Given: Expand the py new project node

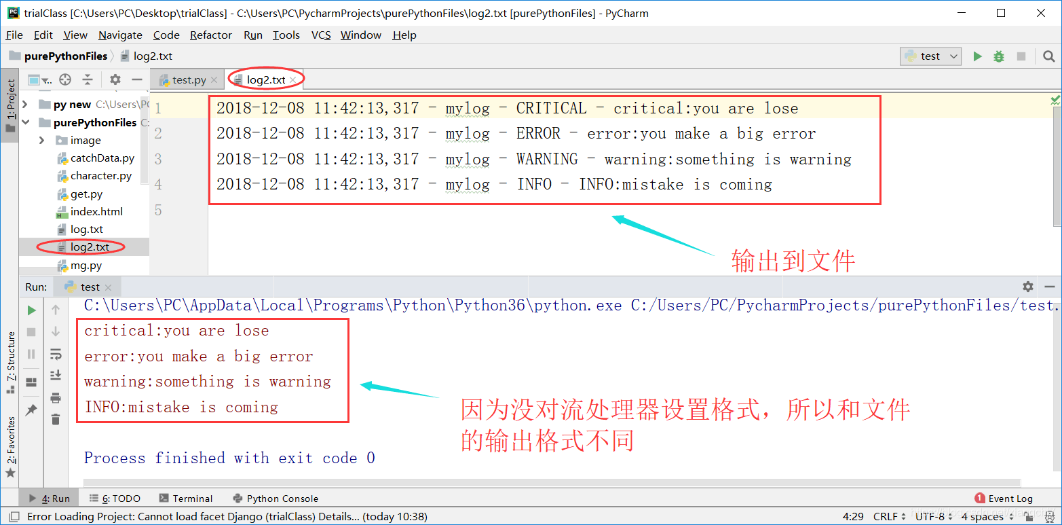Looking at the screenshot, I should [25, 105].
